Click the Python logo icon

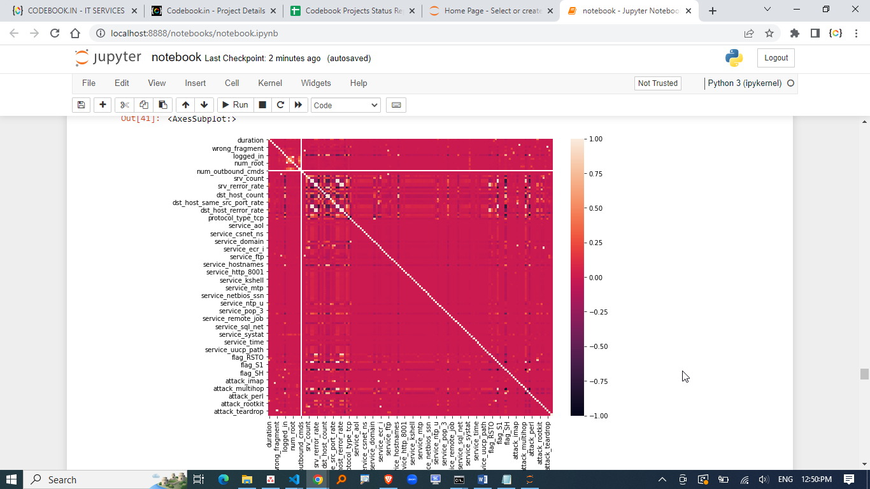point(734,58)
